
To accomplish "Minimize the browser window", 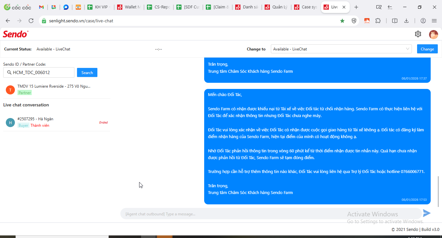I will (x=405, y=7).
